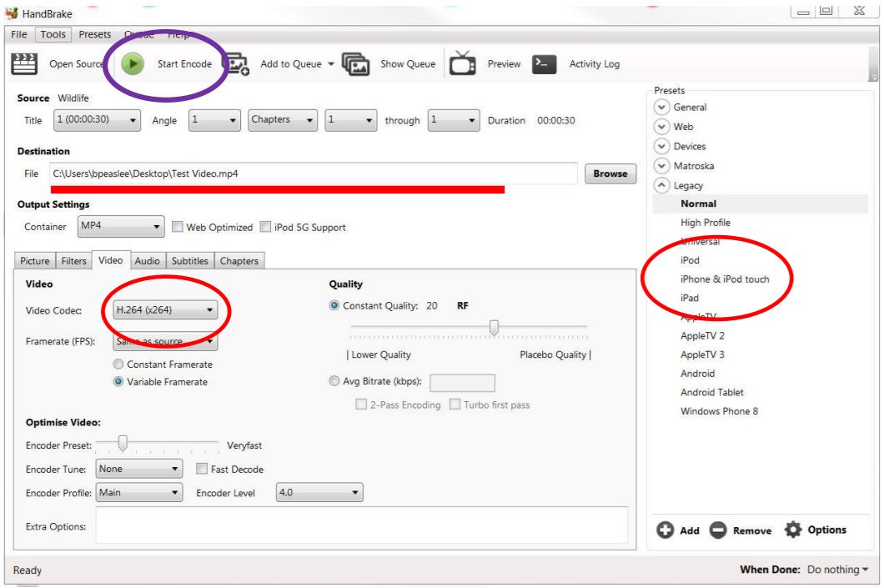Click the Extra Options text box
Screen dimensions: 884x588
tap(362, 525)
